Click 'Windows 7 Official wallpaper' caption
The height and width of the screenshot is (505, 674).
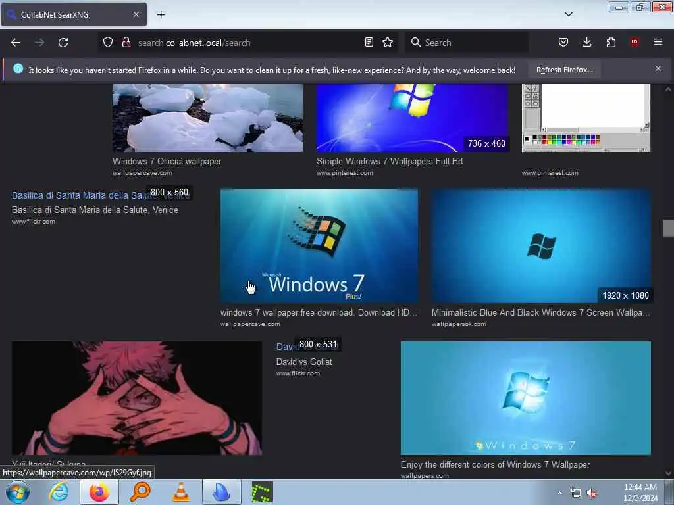(167, 162)
